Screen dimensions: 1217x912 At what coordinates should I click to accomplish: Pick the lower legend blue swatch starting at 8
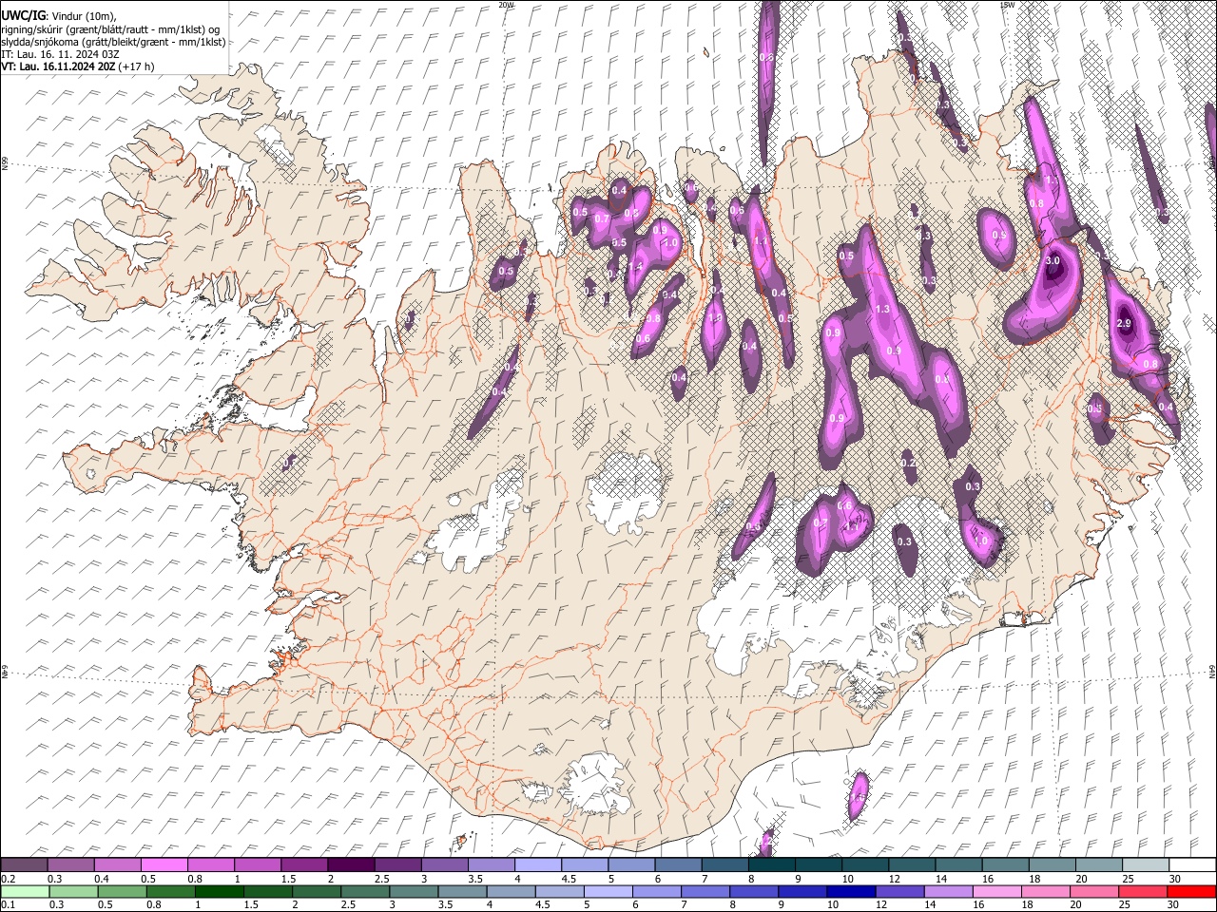pos(754,891)
